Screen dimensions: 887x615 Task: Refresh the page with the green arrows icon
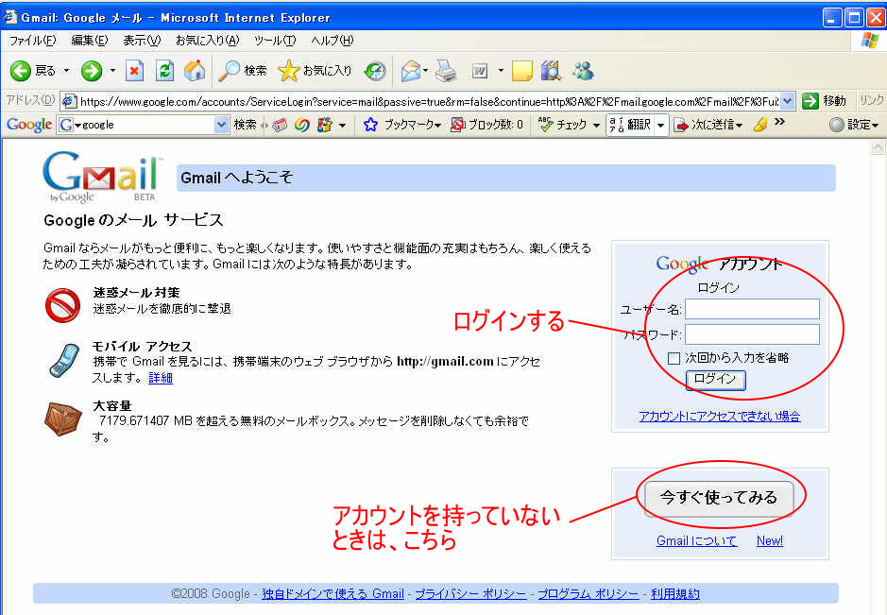[164, 71]
